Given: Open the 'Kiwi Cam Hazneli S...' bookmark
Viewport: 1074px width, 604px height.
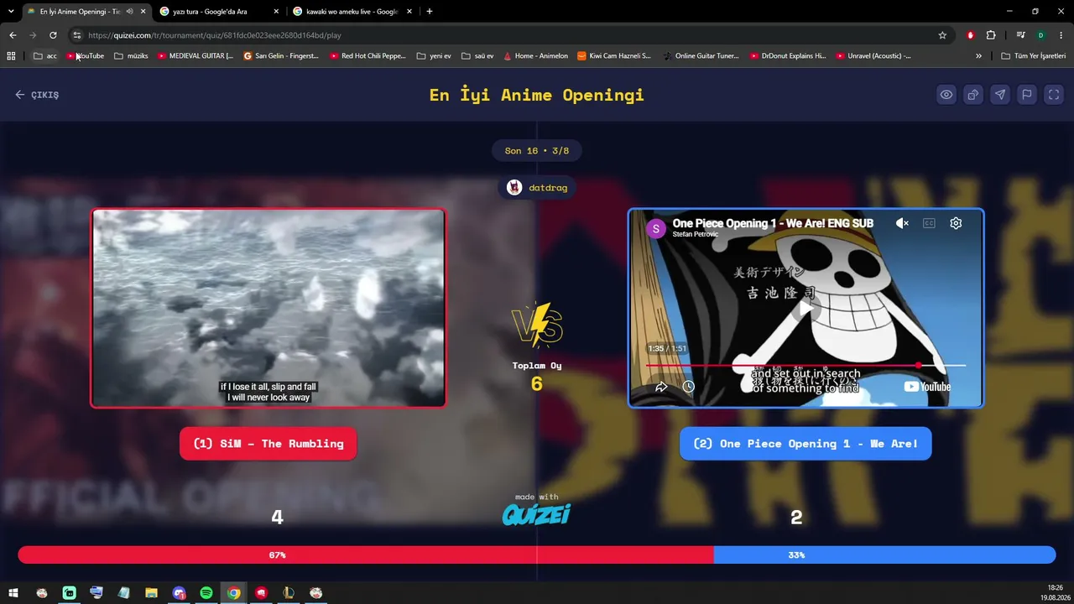Looking at the screenshot, I should [x=614, y=56].
